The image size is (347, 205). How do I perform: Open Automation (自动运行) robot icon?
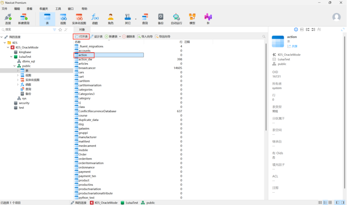(x=176, y=19)
